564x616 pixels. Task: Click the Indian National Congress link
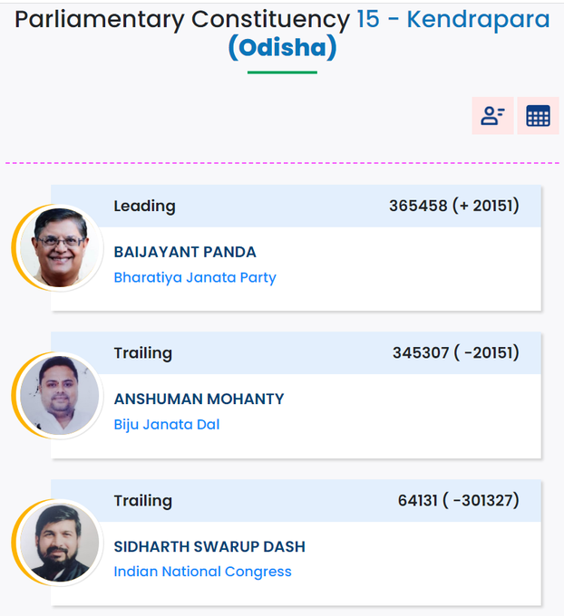(x=202, y=572)
